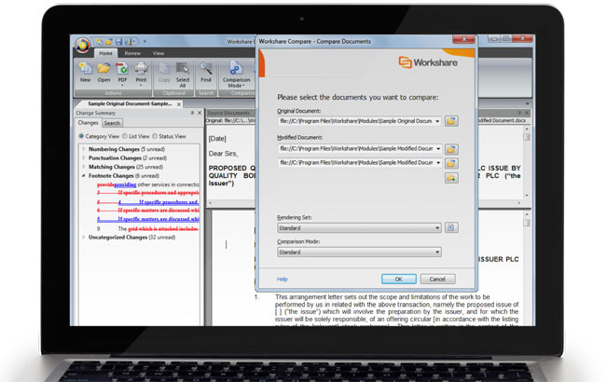This screenshot has width=607, height=382.
Task: Open the Rendering Set dropdown
Action: click(359, 228)
